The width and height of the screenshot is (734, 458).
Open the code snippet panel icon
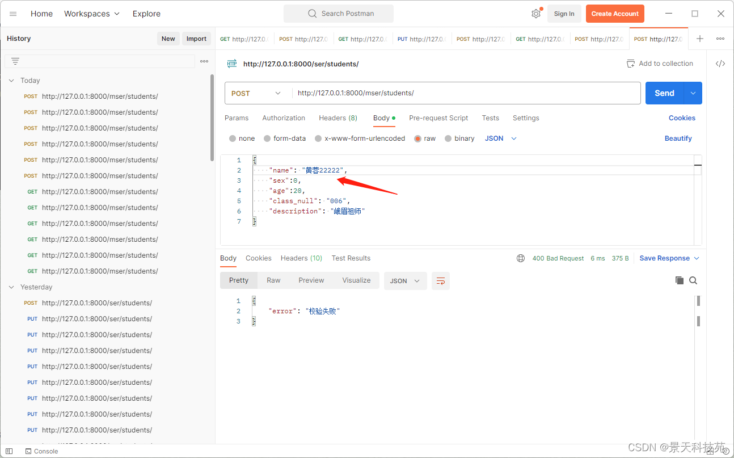click(720, 64)
